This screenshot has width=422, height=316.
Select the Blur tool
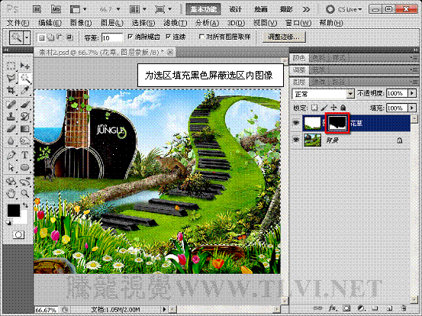[x=11, y=141]
